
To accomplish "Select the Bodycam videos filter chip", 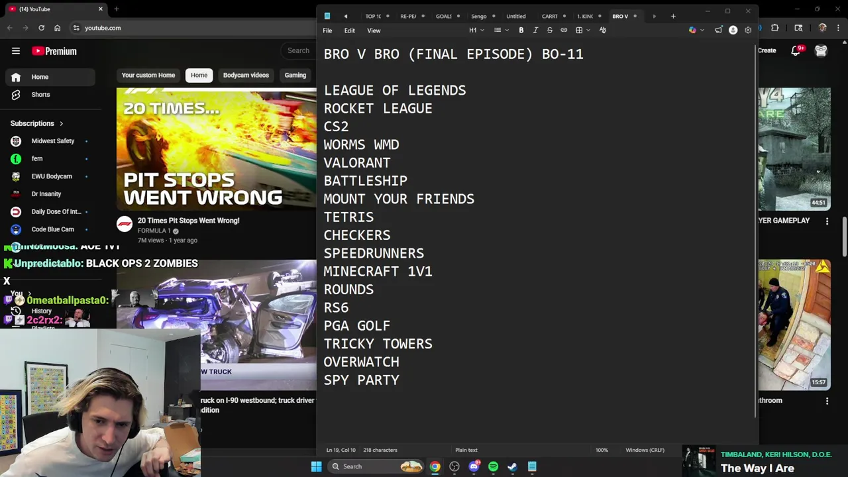I will (x=246, y=76).
